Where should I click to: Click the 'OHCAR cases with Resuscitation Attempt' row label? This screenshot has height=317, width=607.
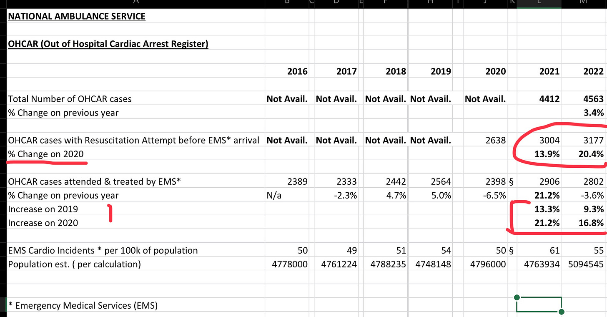(133, 140)
